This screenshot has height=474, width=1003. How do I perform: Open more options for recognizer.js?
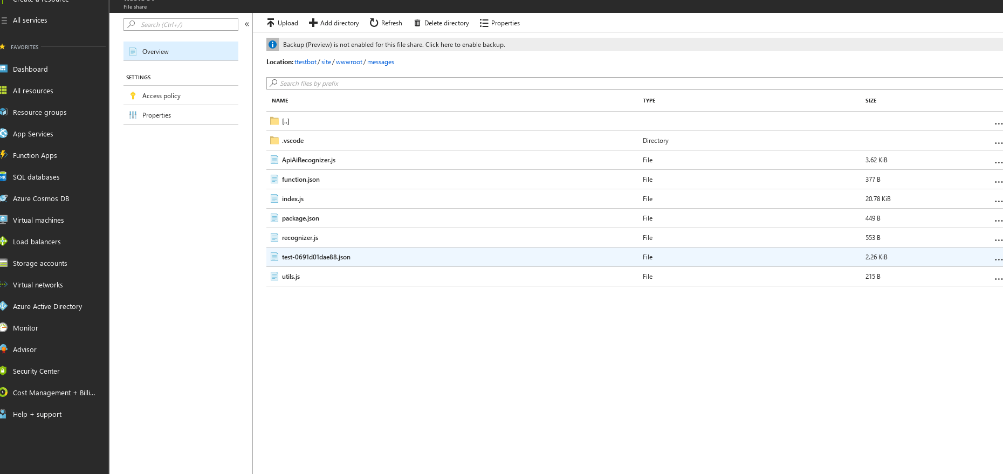click(998, 240)
